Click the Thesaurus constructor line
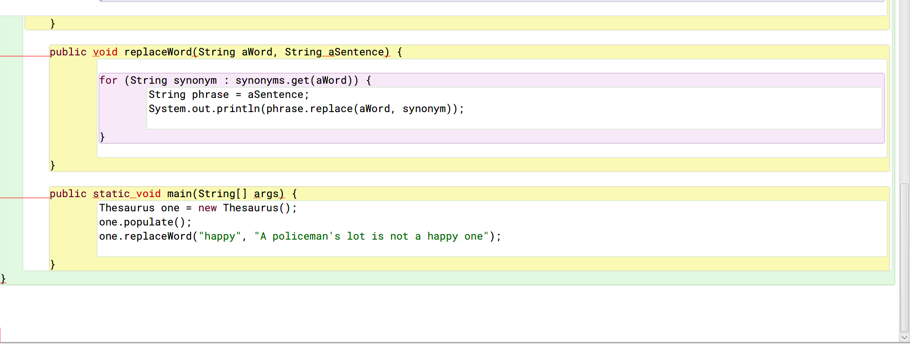Image resolution: width=910 pixels, height=344 pixels. click(x=198, y=208)
